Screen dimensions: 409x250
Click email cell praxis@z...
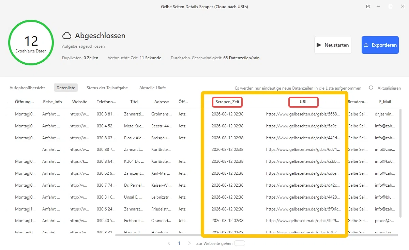click(x=385, y=221)
